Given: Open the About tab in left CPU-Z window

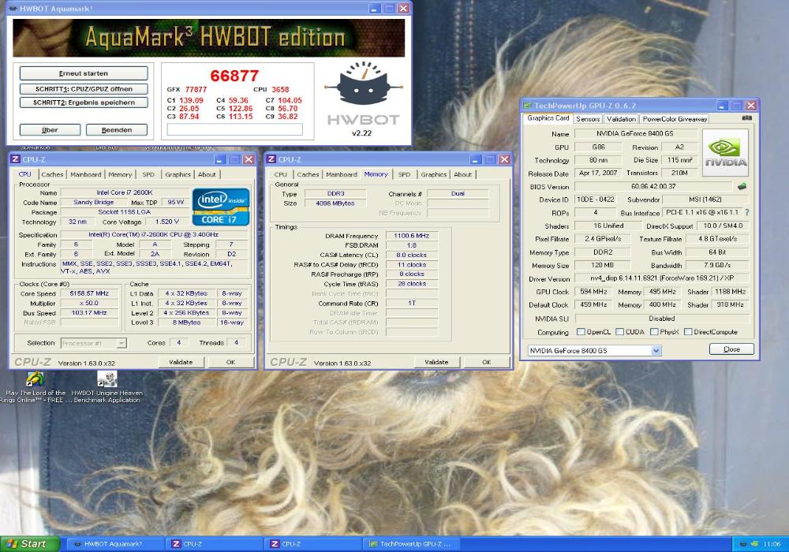Looking at the screenshot, I should [207, 174].
